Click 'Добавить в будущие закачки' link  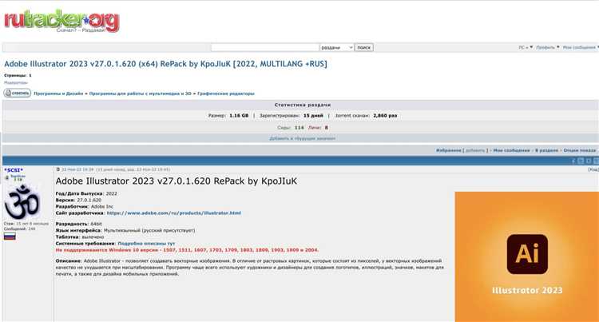click(302, 139)
